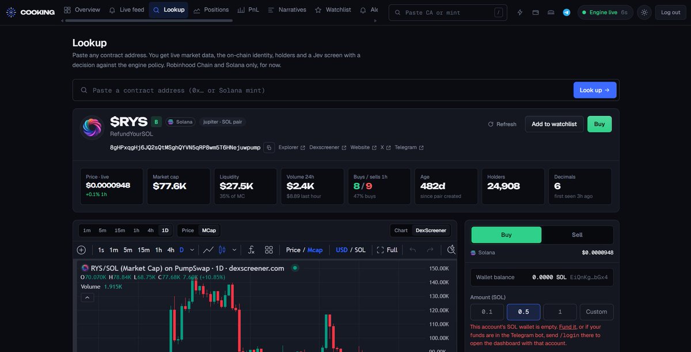Viewport: 691px width, 352px height.
Task: Click the green Buy button in token header
Action: click(599, 124)
